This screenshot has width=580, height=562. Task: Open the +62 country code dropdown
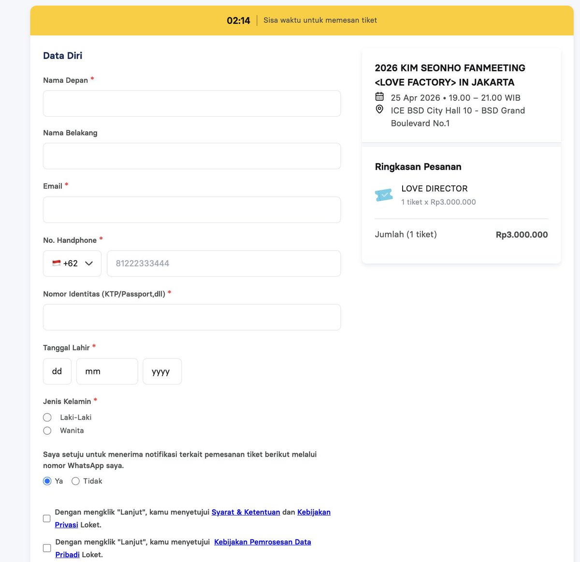coord(72,264)
